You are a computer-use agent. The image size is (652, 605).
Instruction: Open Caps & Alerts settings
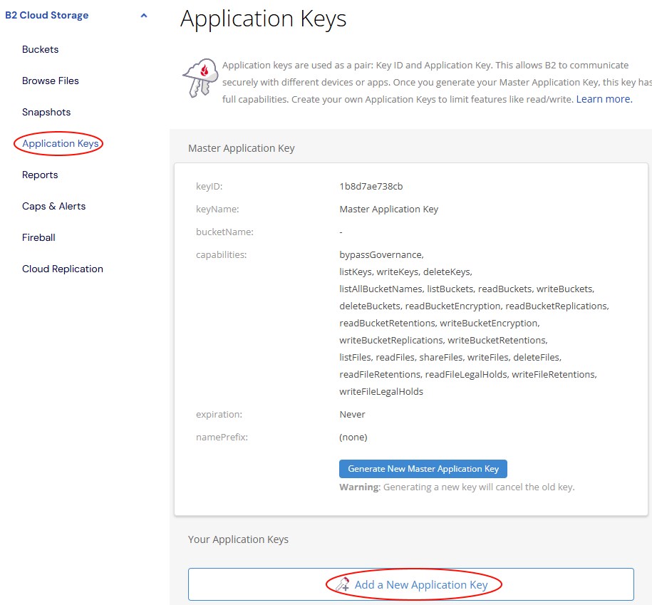(53, 206)
